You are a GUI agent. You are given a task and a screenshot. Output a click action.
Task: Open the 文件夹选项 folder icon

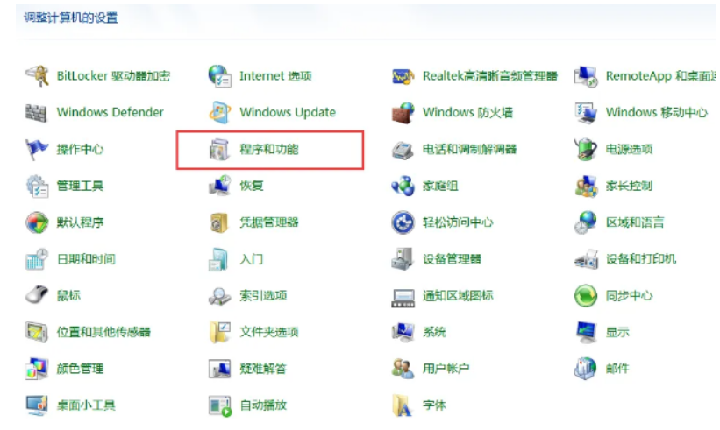click(219, 332)
